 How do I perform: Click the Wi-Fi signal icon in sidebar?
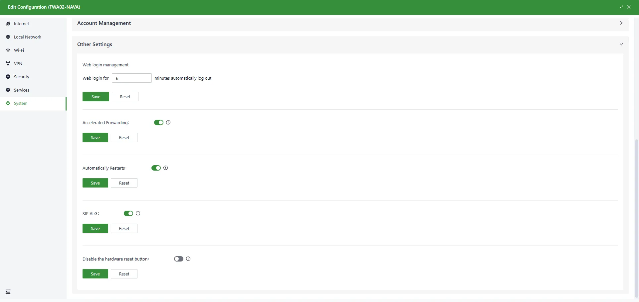click(x=8, y=50)
